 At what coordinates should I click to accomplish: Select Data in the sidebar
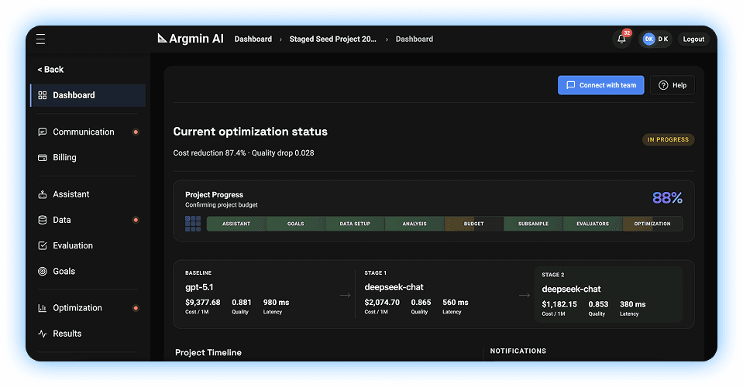tap(88, 220)
